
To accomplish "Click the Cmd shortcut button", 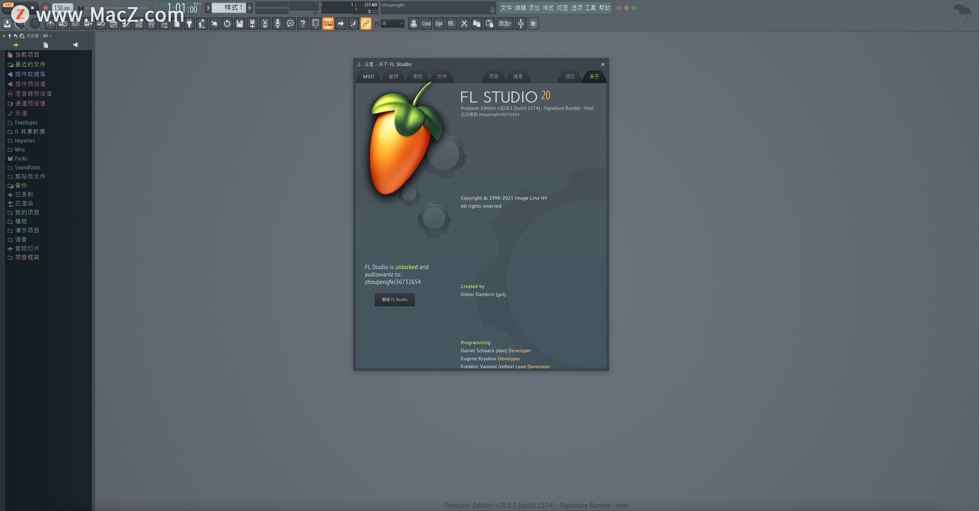I will pyautogui.click(x=426, y=23).
